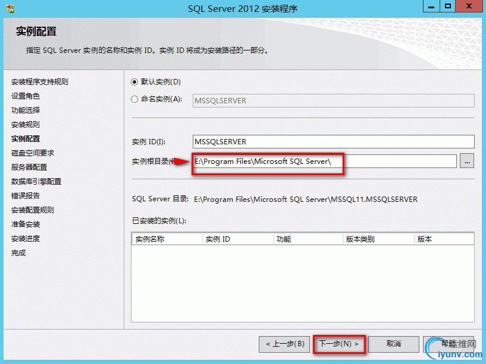Click the 实例 ID input field
486x364 pixels.
(x=334, y=141)
